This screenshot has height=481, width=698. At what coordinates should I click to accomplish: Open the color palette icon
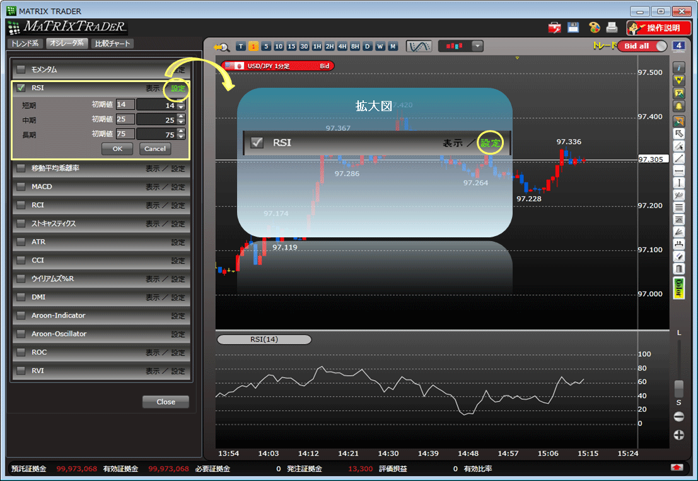click(x=595, y=28)
